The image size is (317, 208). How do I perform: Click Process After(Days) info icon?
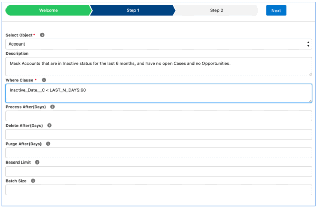pos(52,107)
